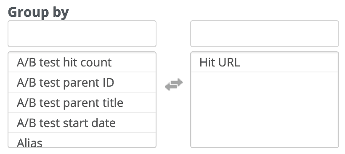Add 'A/B test start date' to grouping
The height and width of the screenshot is (154, 345).
pos(82,122)
